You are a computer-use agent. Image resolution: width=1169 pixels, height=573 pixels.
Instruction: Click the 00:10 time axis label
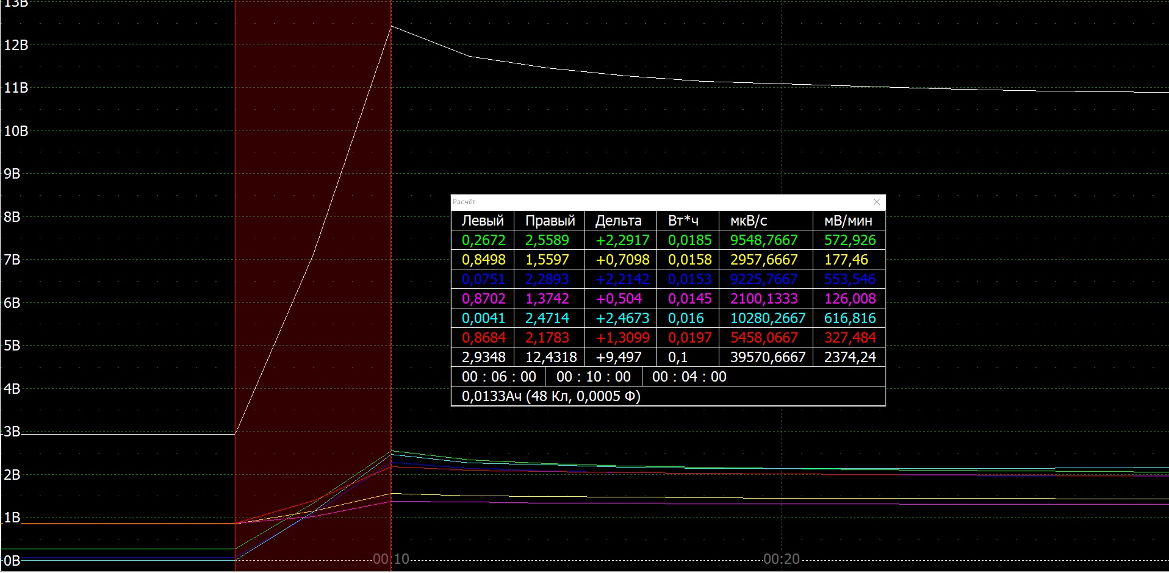(x=391, y=559)
